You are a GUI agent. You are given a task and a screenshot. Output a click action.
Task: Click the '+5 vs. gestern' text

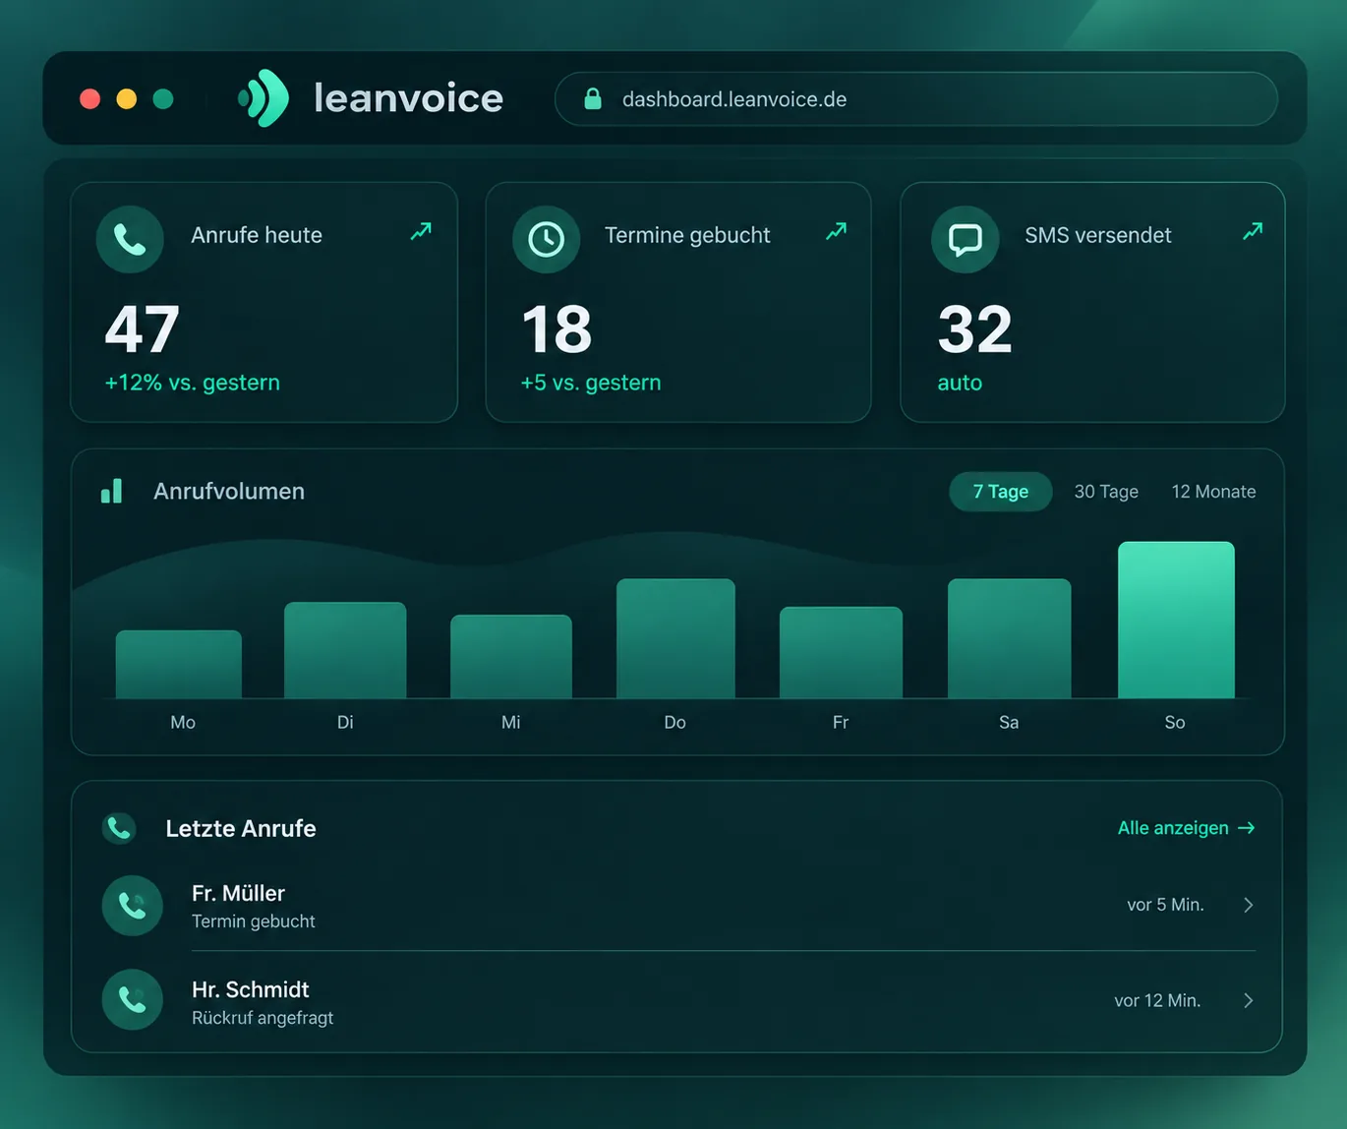pos(591,383)
